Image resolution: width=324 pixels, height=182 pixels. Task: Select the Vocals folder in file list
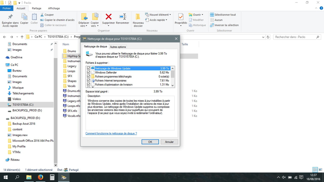click(x=71, y=86)
